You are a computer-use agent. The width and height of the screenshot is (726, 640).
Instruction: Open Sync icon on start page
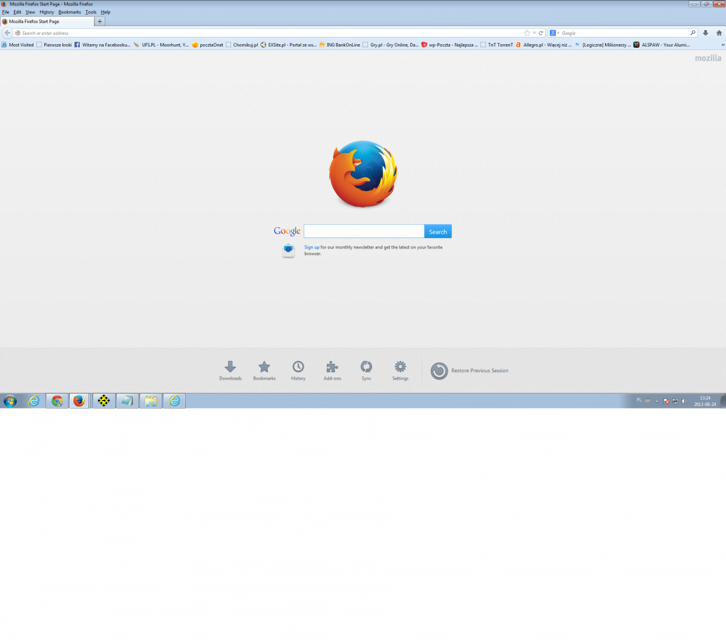pos(367,370)
